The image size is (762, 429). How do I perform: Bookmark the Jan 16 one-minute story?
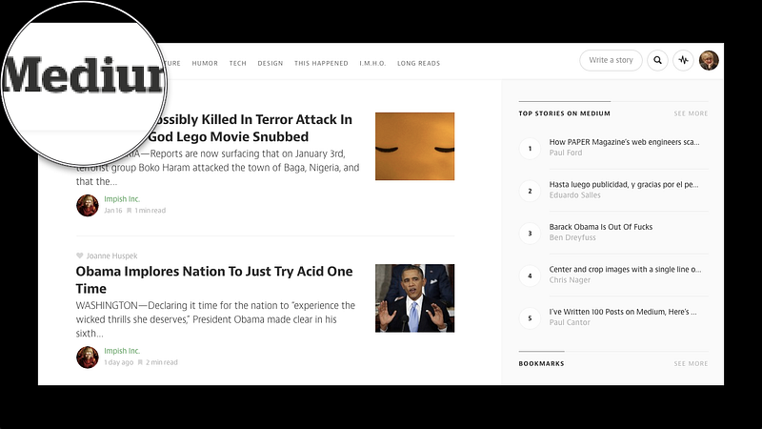[129, 211]
